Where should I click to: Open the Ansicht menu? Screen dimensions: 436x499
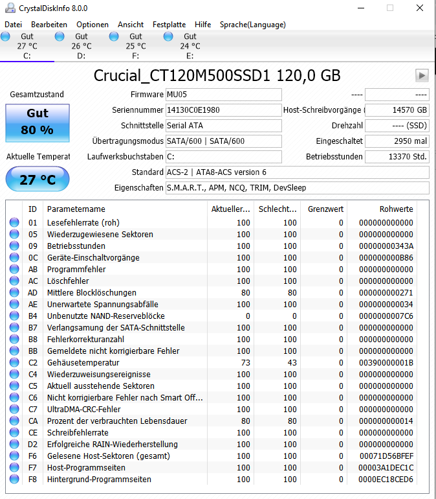tap(131, 25)
